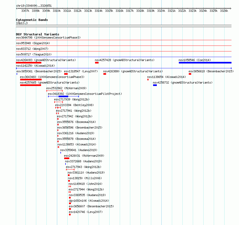Click the nsv509717 (Teague2010) label
Screen dimensions: 239x225
[x=34, y=54]
